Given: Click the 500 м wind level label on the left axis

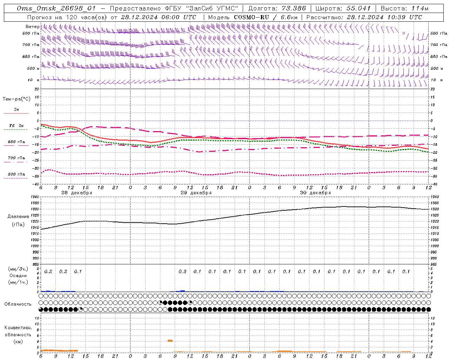Looking at the screenshot, I should [x=33, y=68].
